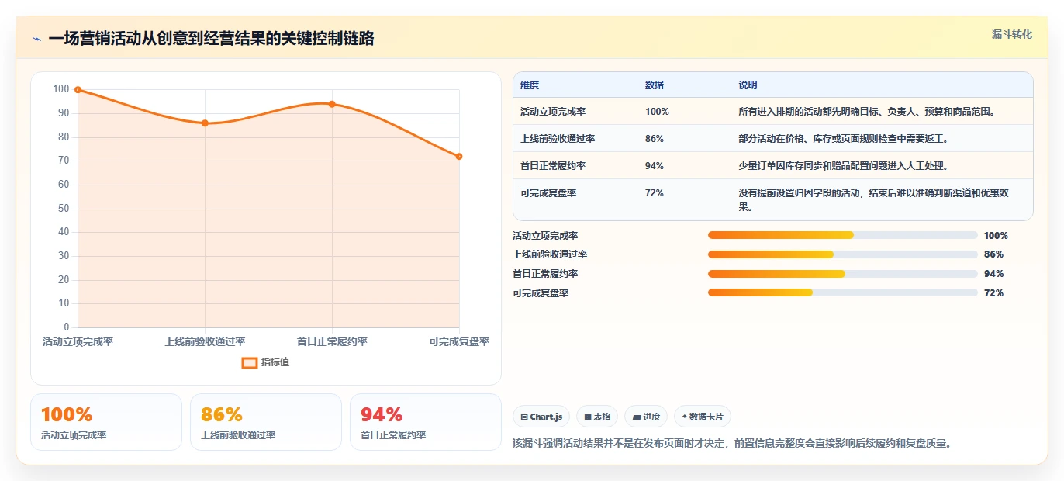Toggle the 指标值 legend swatch in the chart
The image size is (1064, 481).
[250, 362]
